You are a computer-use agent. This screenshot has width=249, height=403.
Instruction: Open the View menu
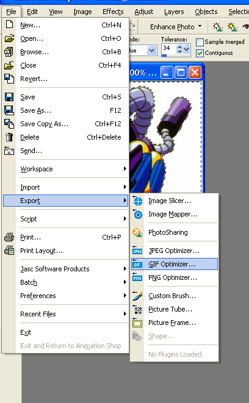pyautogui.click(x=56, y=12)
